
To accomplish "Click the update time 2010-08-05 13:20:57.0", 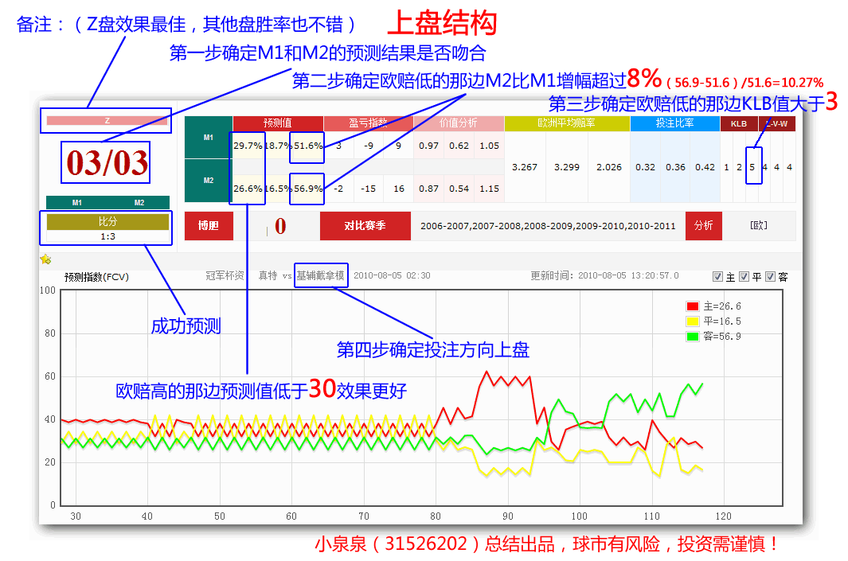I will pyautogui.click(x=628, y=275).
